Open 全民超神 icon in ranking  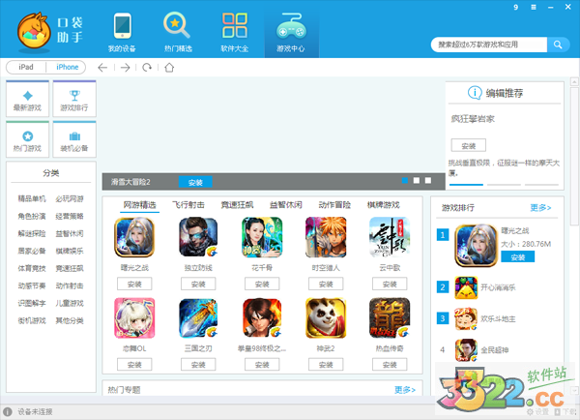[x=466, y=350]
